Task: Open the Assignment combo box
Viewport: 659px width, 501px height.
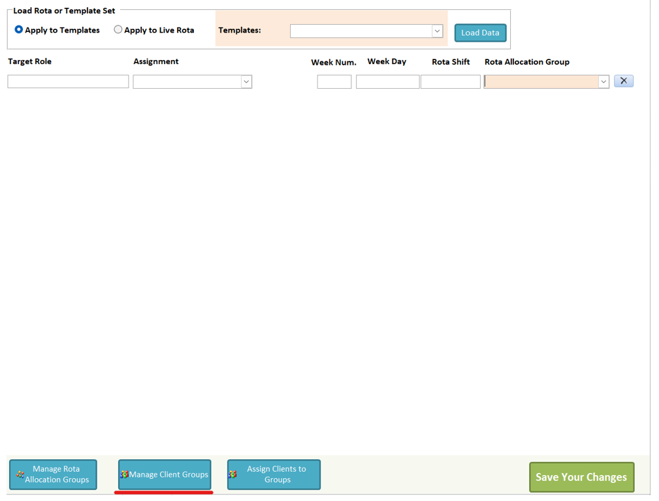Action: coord(193,82)
